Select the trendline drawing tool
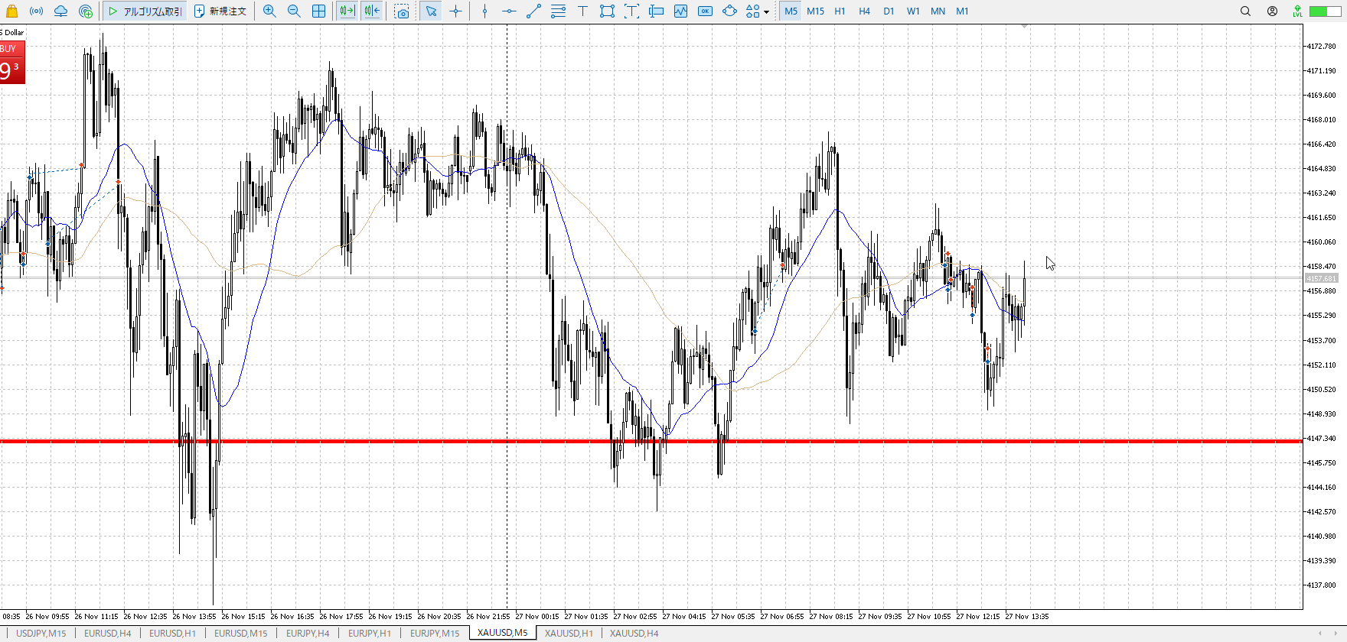 [x=533, y=11]
